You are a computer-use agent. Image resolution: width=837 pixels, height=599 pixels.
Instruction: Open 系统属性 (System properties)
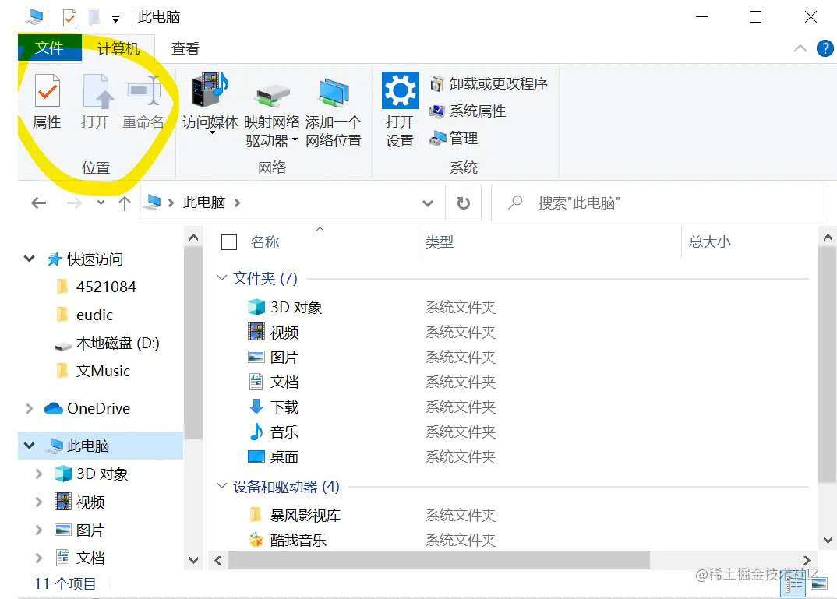[x=468, y=111]
